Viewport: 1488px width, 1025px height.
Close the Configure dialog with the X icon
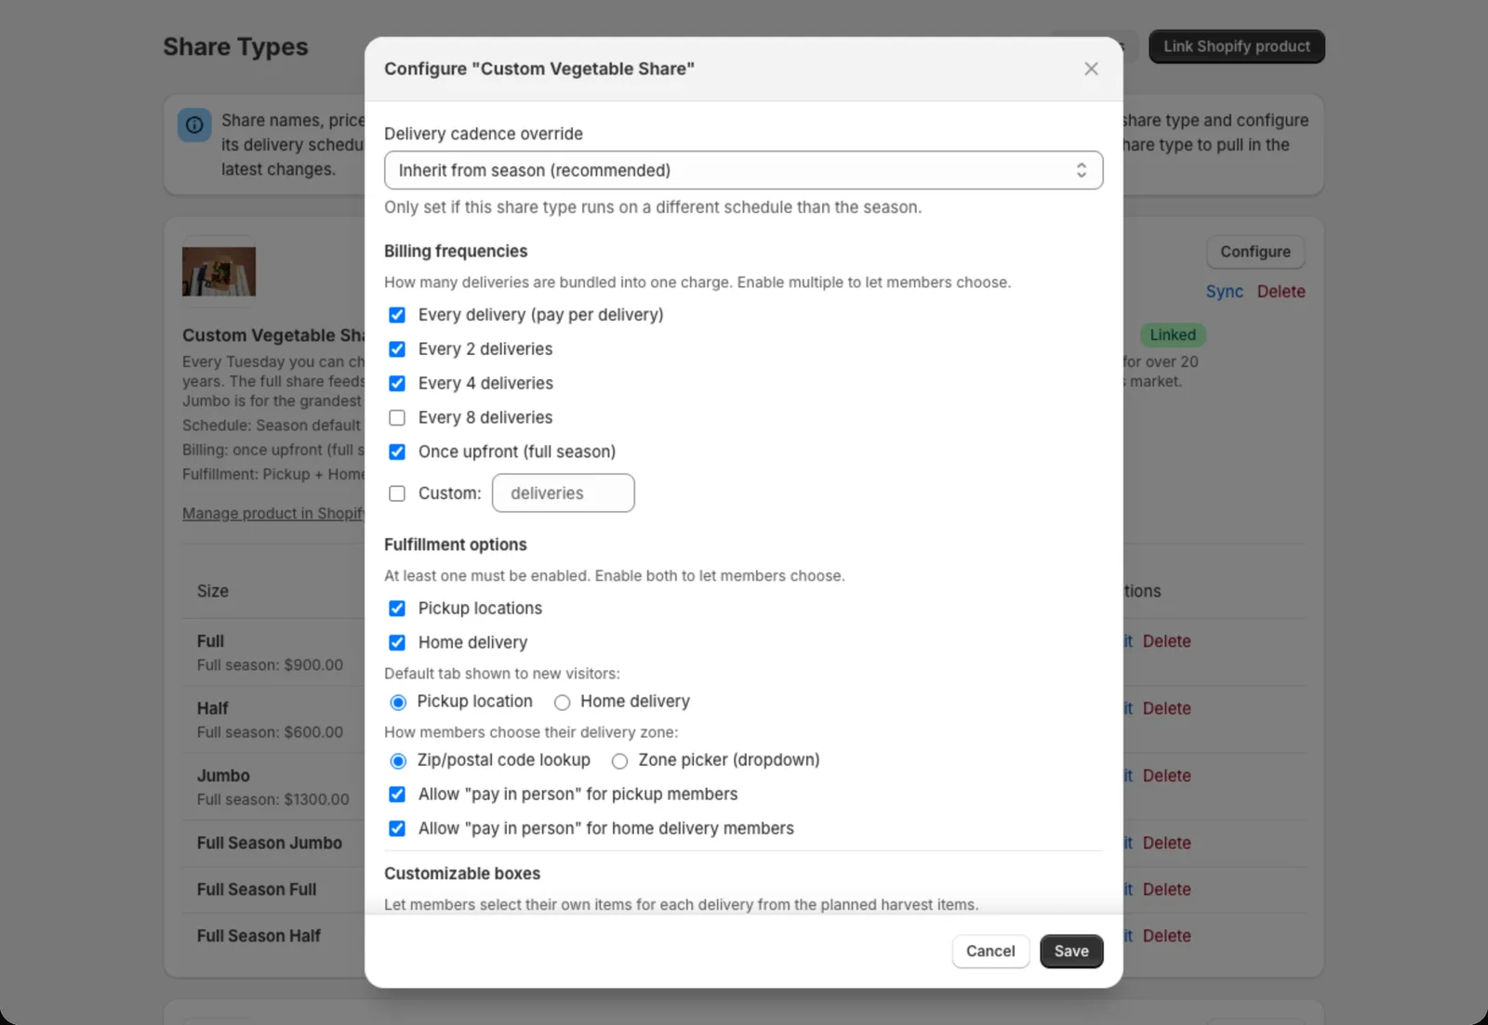tap(1091, 69)
